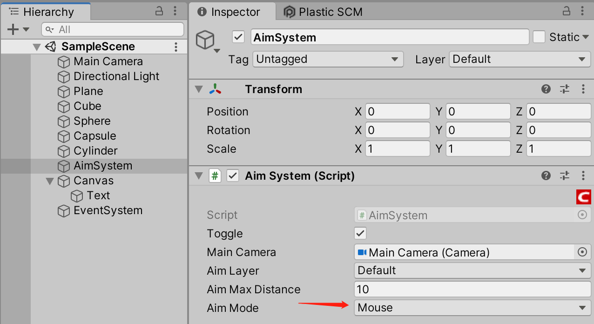Open Aim System script kebab menu
The height and width of the screenshot is (324, 594).
click(x=583, y=175)
